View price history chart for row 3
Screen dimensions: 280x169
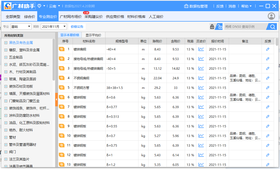point(201,68)
